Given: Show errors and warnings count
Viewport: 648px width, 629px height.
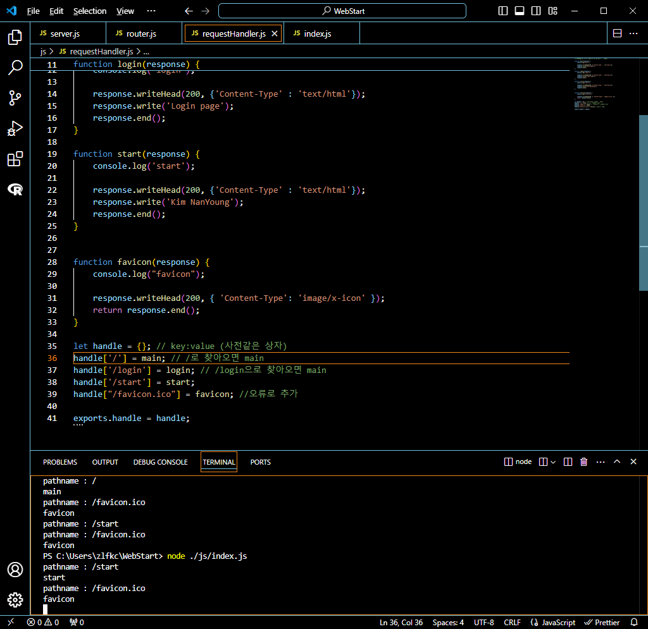Looking at the screenshot, I should click(43, 622).
